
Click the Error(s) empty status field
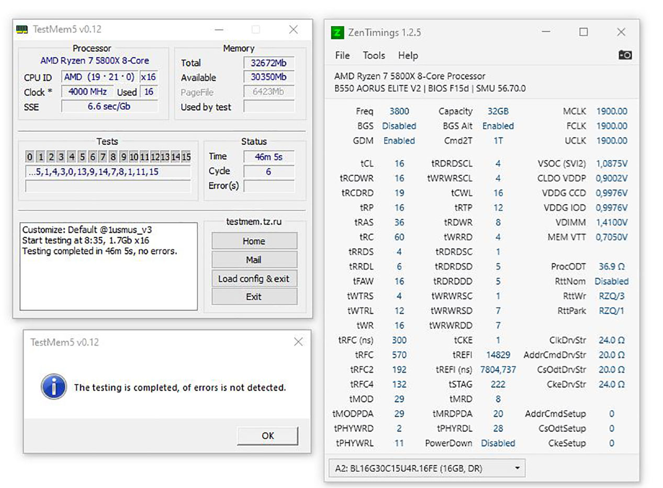click(x=268, y=186)
